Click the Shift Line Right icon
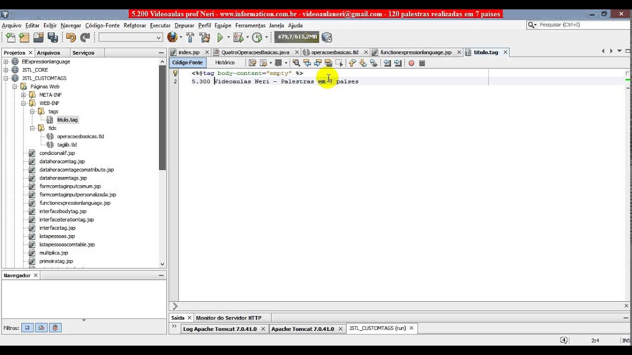 pyautogui.click(x=398, y=63)
